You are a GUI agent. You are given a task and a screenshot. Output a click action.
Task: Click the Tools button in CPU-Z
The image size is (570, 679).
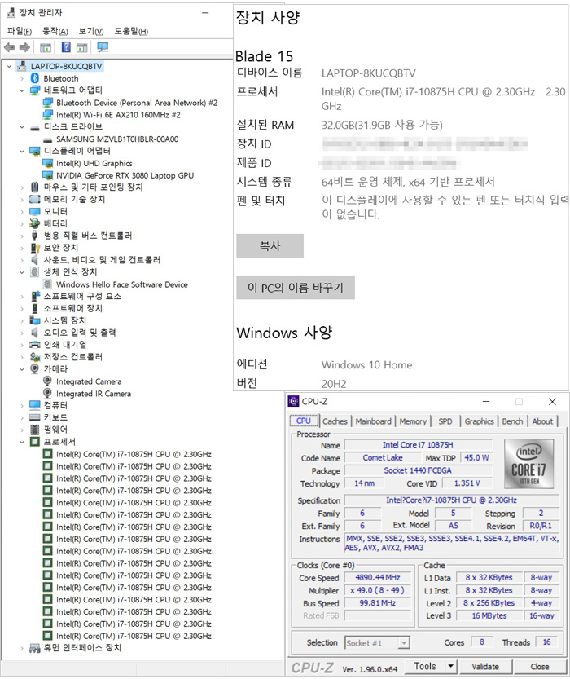[425, 666]
